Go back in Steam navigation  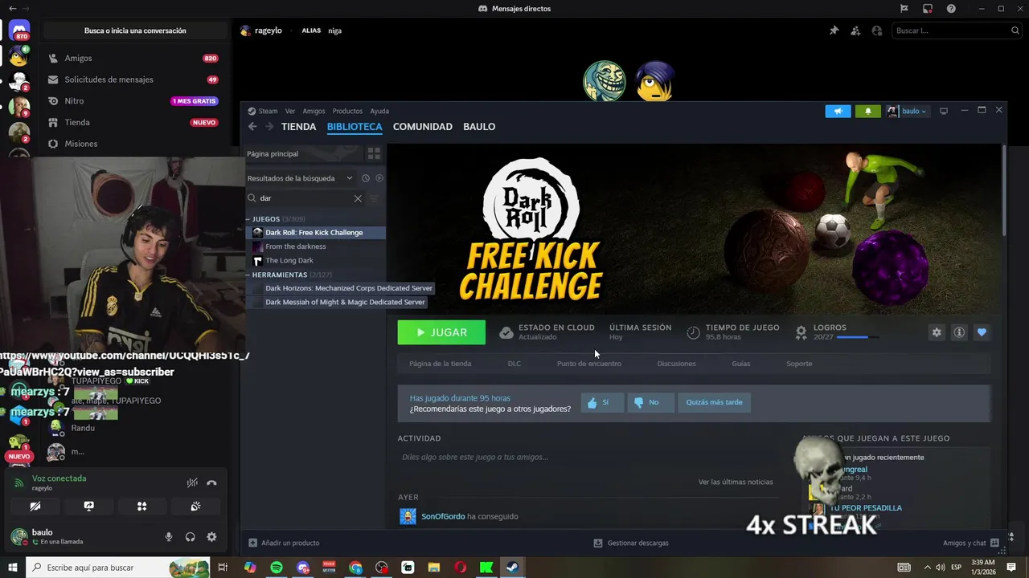252,127
